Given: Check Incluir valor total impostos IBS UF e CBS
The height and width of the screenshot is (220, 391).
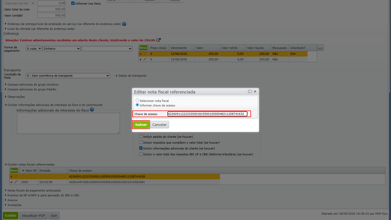Looking at the screenshot, I should coord(141,154).
